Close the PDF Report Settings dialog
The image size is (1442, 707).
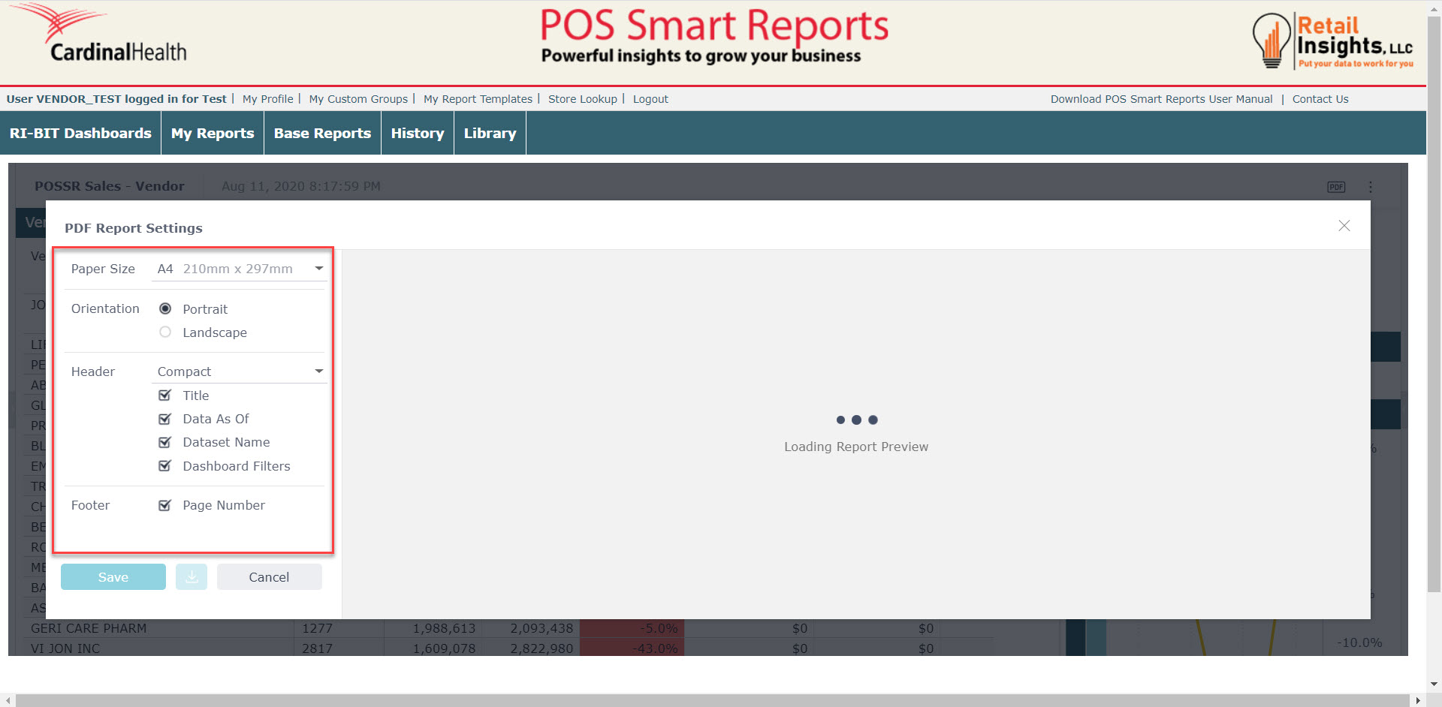coord(1344,226)
